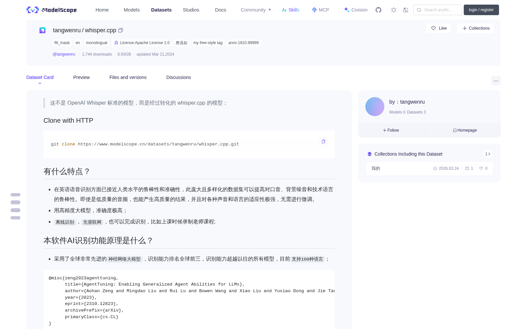Viewport: 527px width, 329px height.
Task: Like this dataset
Action: click(439, 28)
